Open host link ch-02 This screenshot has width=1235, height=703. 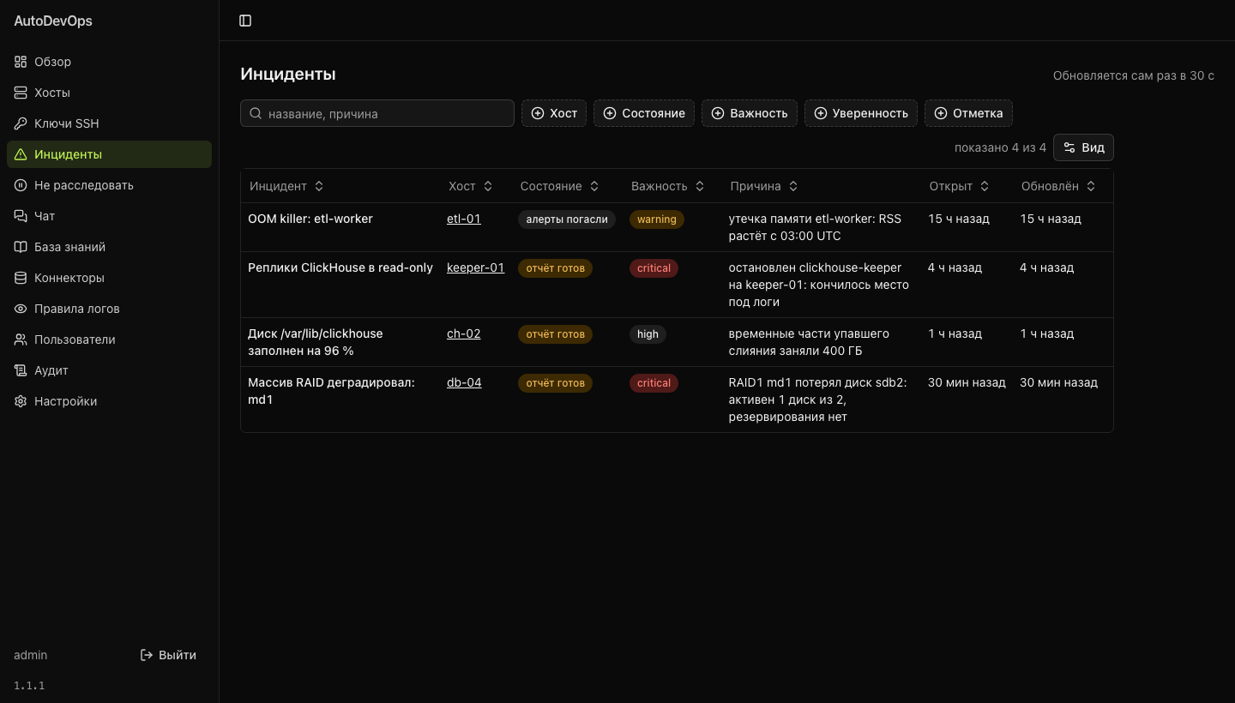[464, 333]
